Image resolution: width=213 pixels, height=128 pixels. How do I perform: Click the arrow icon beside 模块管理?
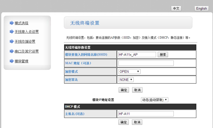click(11, 61)
